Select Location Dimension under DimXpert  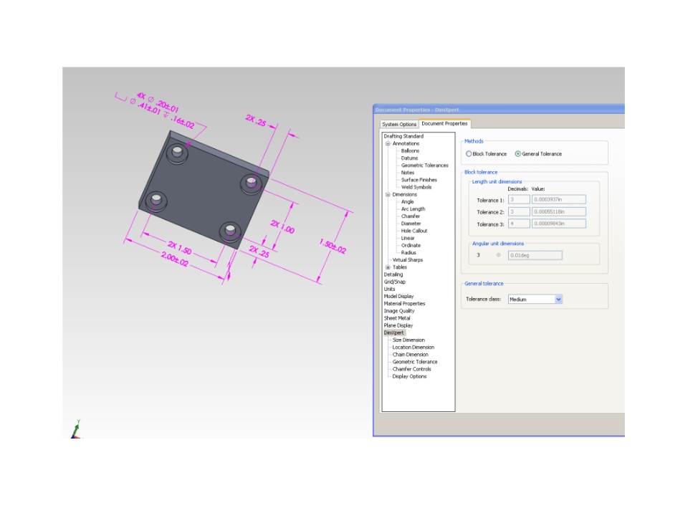click(414, 347)
